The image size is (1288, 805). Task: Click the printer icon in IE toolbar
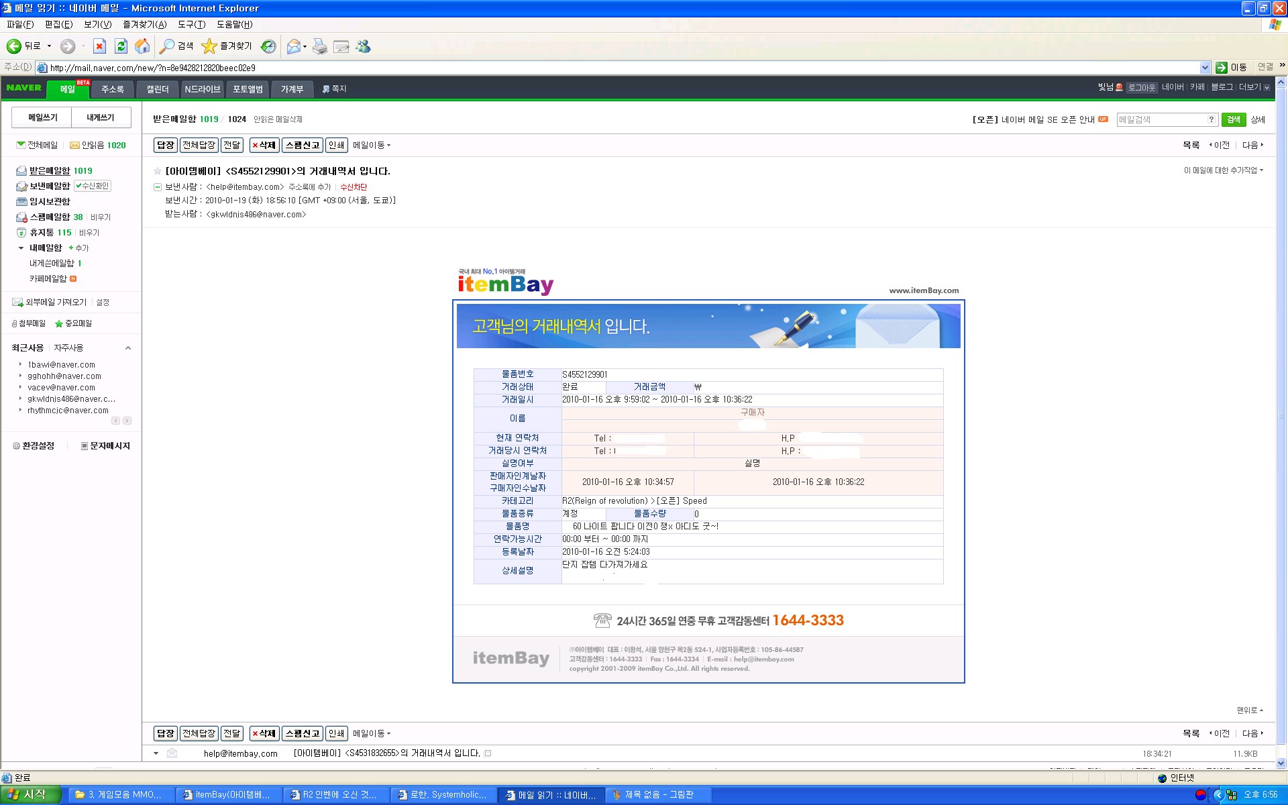[320, 46]
